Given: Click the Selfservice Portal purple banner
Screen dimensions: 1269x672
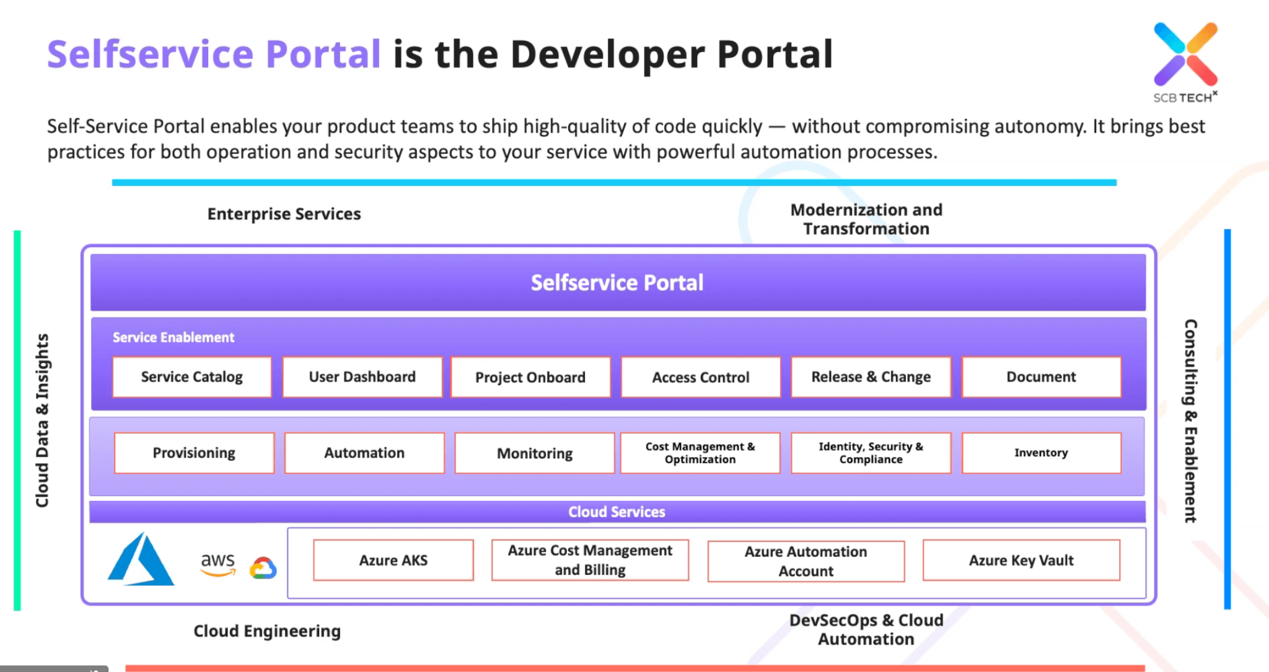Looking at the screenshot, I should [618, 282].
